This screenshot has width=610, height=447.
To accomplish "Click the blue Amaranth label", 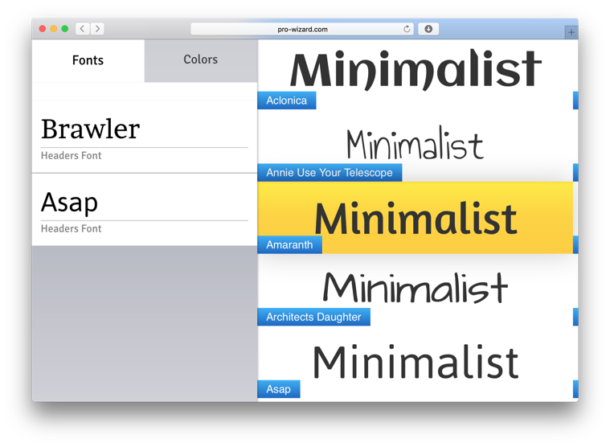I will point(289,244).
